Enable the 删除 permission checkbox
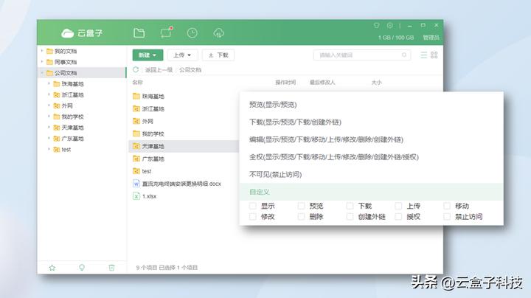 301,216
